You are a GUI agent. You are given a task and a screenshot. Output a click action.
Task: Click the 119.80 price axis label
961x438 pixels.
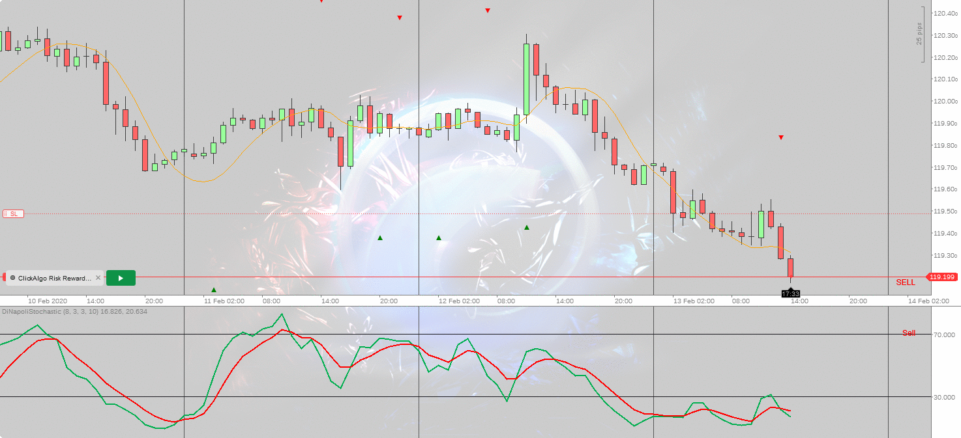pyautogui.click(x=945, y=146)
